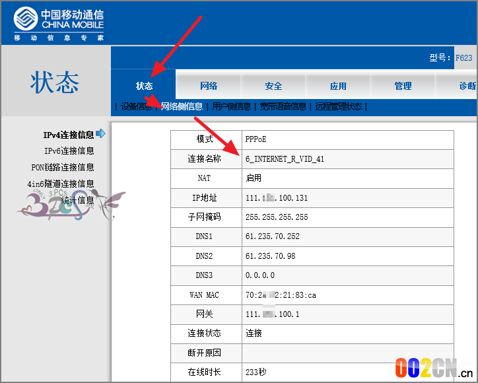Click the 断开原因 row label

[x=204, y=353]
